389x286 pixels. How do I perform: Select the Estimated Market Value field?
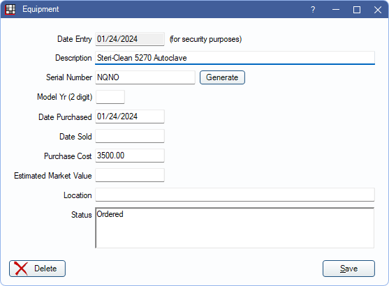[x=130, y=175]
